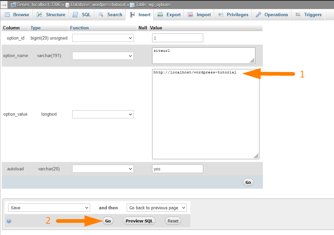Click the Database: wordpresstutorial breadcrumb link

click(x=98, y=5)
